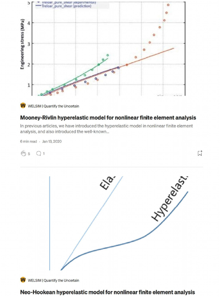Screen dimensions: 223x297
Task: Bookmark the Mooney-Rivlin article
Action: (x=200, y=153)
